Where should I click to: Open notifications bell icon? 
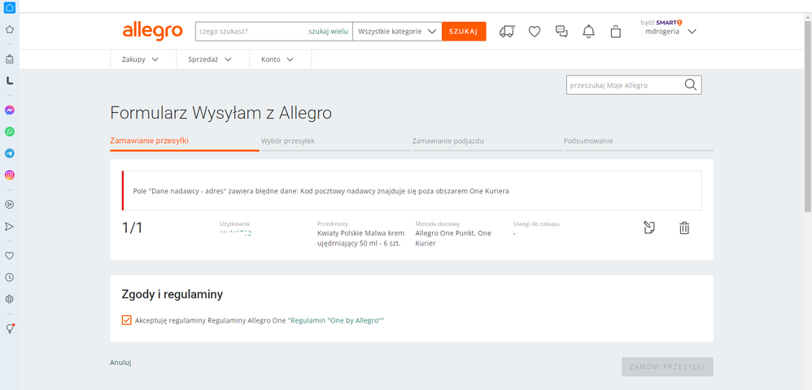coord(588,32)
